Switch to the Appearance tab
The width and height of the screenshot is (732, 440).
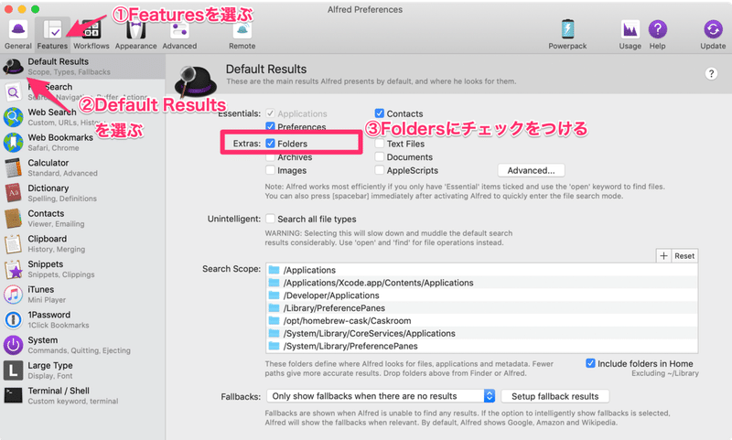135,35
